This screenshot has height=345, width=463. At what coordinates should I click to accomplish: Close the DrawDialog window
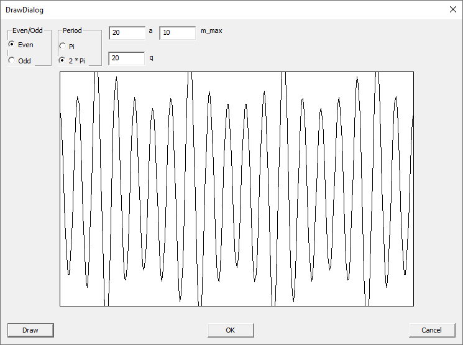(x=452, y=9)
